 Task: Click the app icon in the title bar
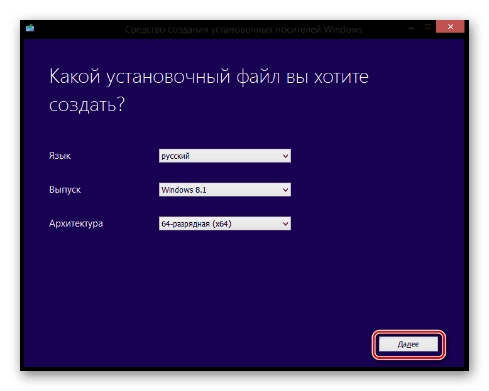[x=30, y=28]
